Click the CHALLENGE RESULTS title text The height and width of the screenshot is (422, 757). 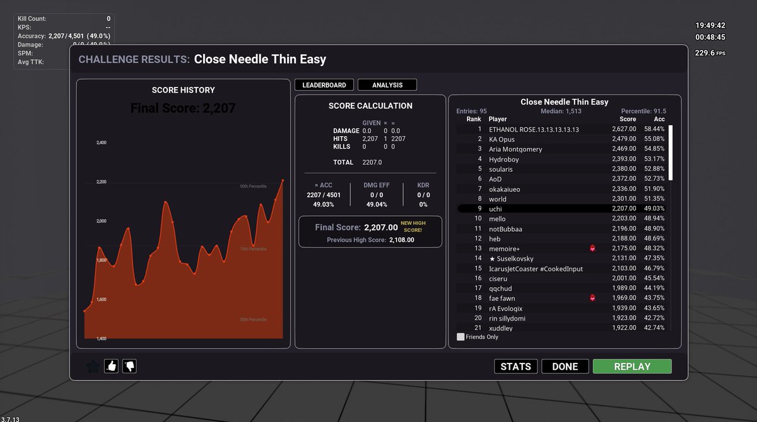click(x=134, y=59)
